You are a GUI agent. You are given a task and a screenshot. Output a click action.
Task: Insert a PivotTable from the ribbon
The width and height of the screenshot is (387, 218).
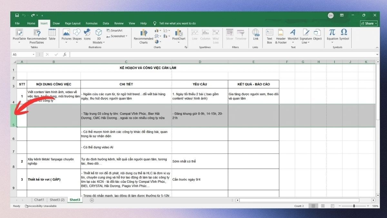point(19,36)
